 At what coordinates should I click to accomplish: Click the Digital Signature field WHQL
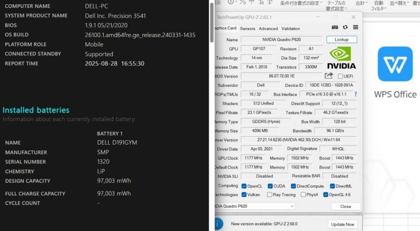[x=338, y=149]
